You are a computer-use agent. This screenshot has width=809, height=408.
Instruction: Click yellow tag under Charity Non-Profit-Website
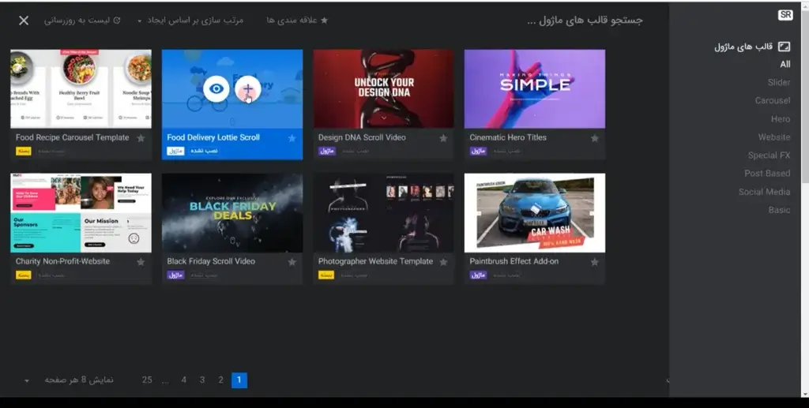23,275
